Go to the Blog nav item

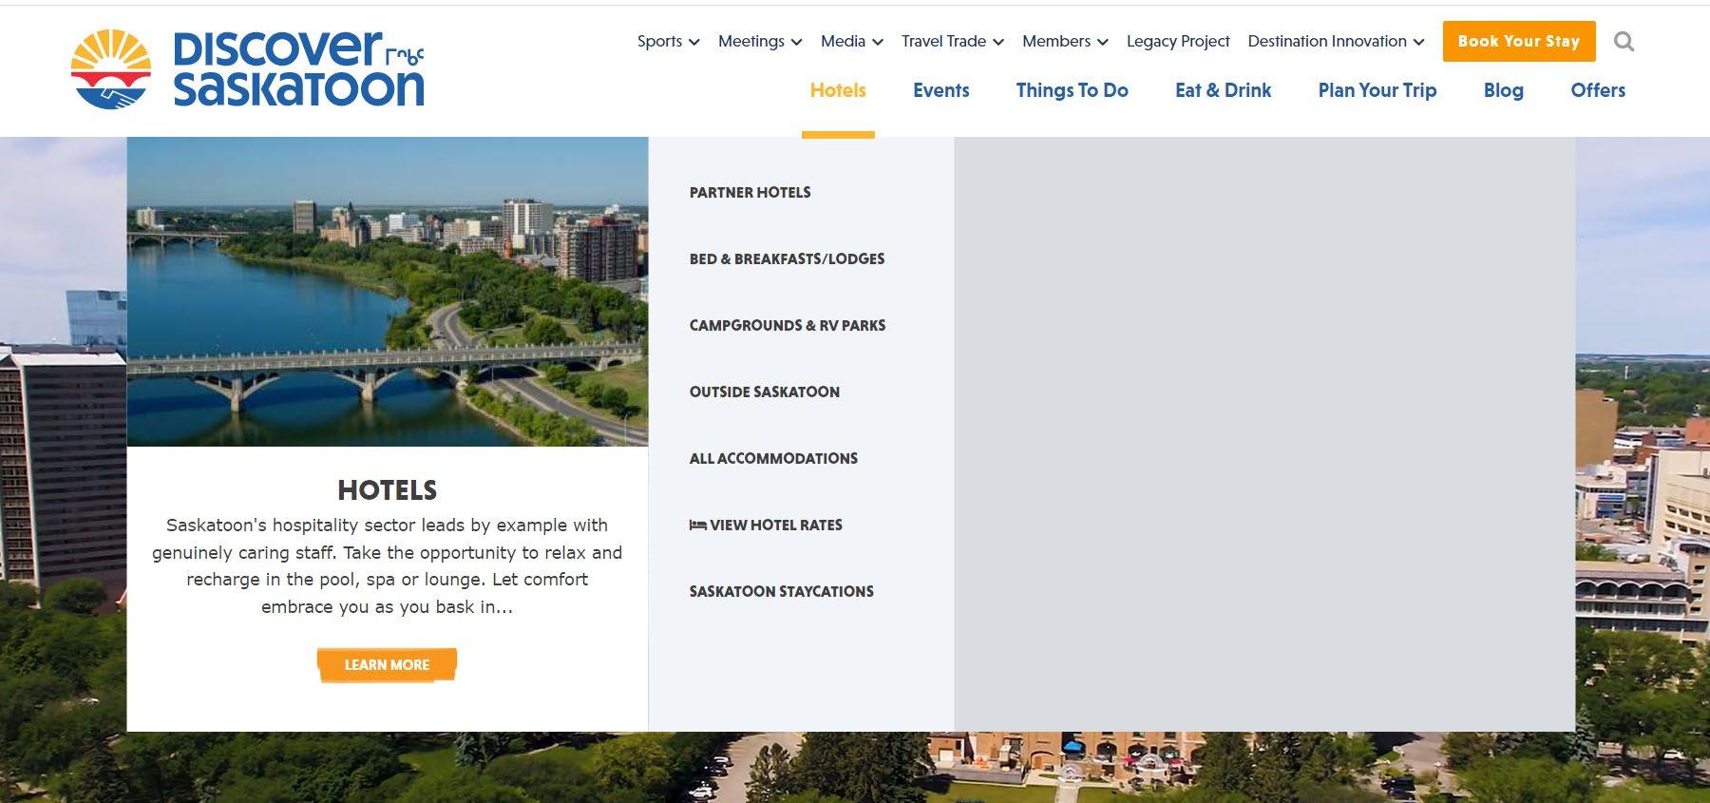[1503, 90]
